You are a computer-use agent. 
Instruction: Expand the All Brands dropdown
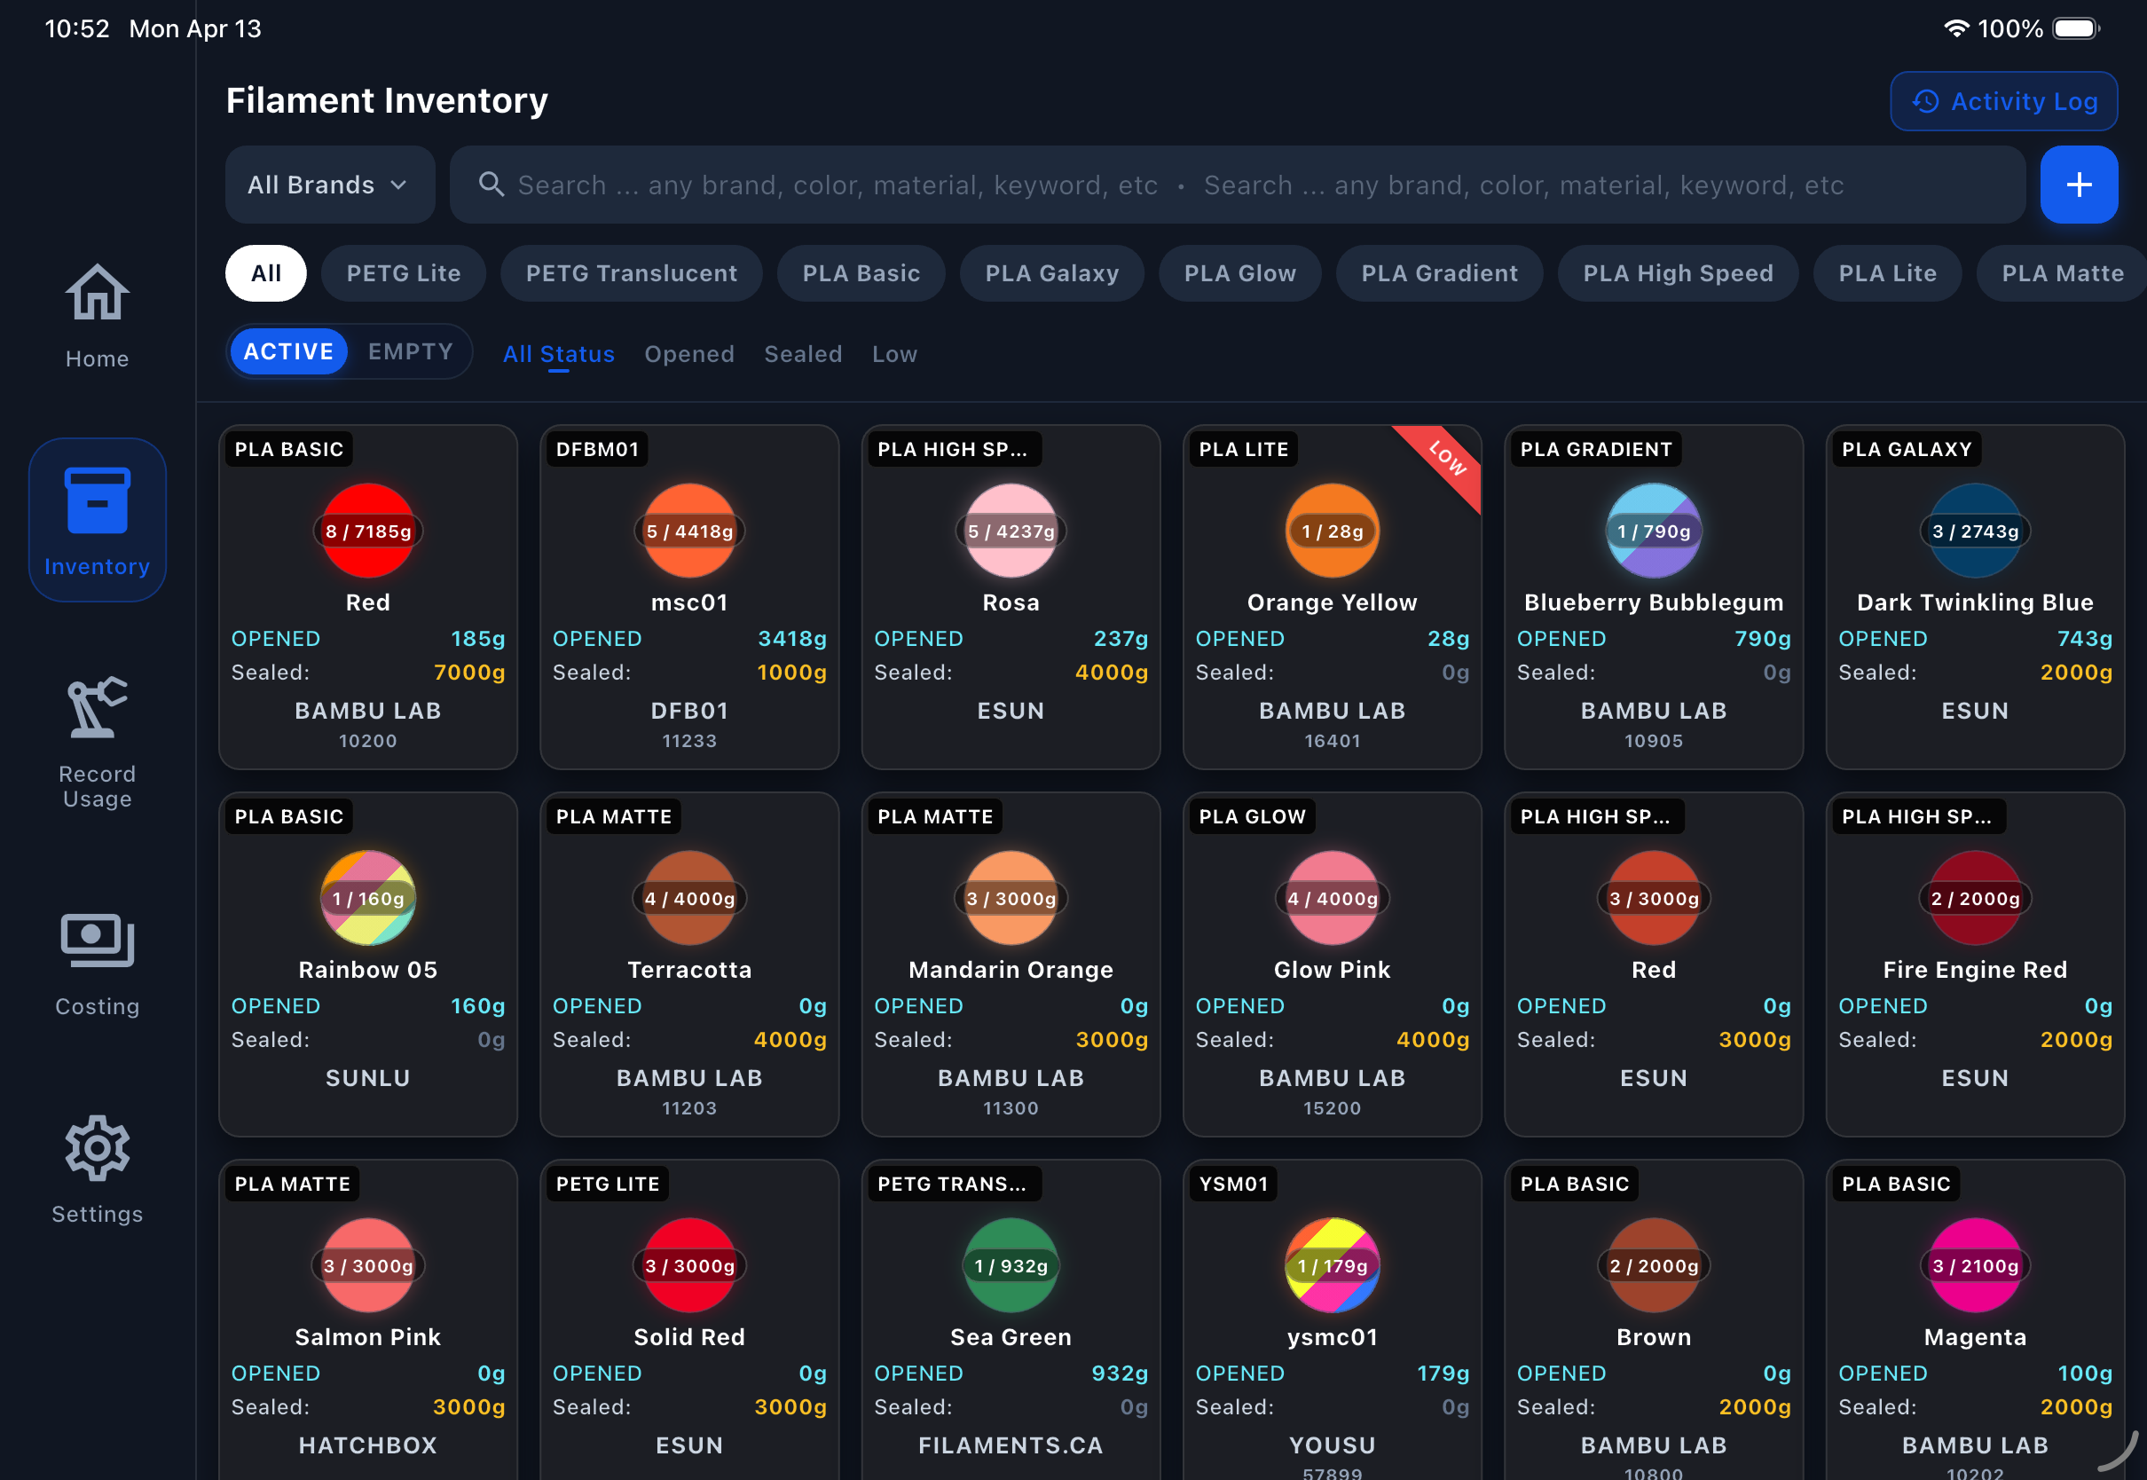pos(329,185)
